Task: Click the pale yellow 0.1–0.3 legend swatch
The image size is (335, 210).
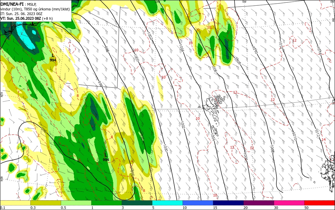Action: (x=15, y=203)
